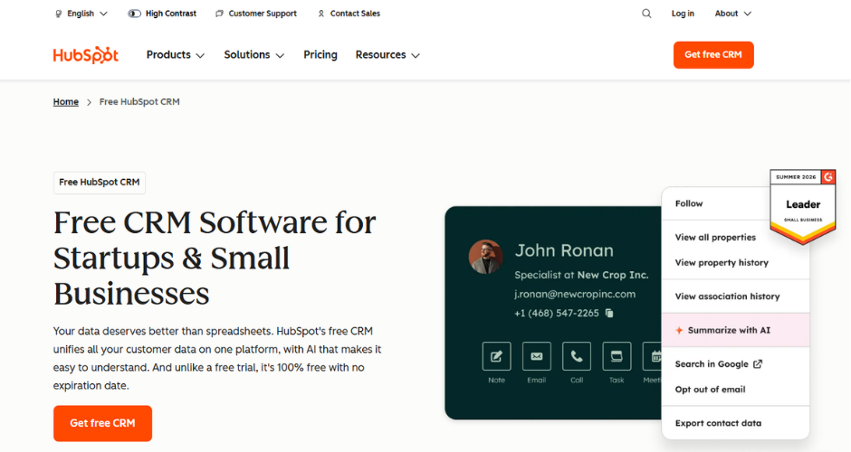Click the John Ronan contact name
851x452 pixels.
(x=564, y=250)
